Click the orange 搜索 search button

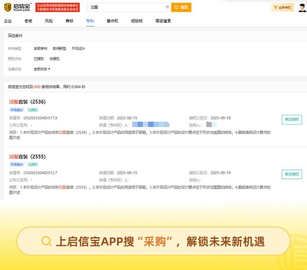click(181, 7)
